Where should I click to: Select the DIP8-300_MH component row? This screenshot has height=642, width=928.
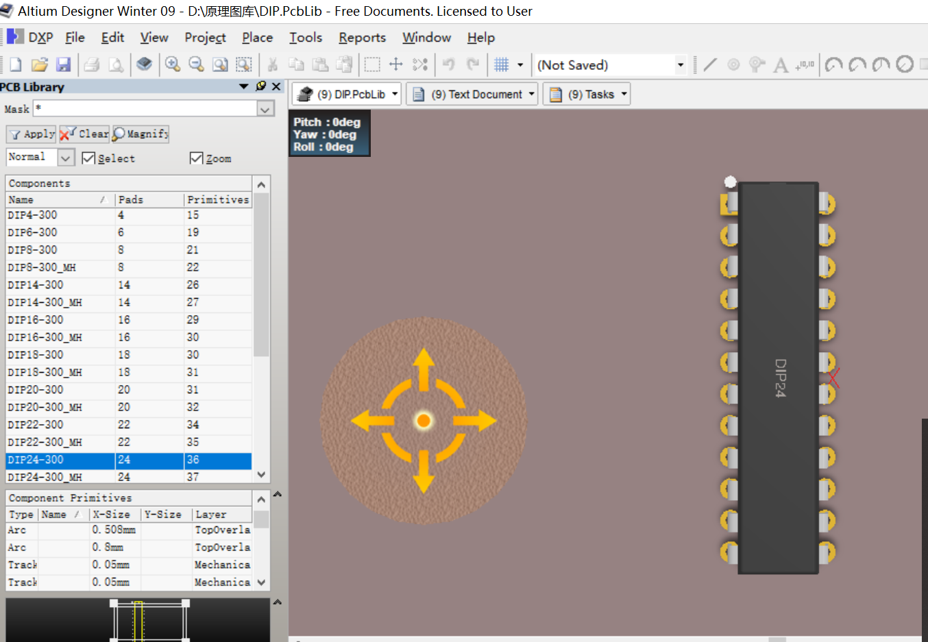click(x=129, y=267)
